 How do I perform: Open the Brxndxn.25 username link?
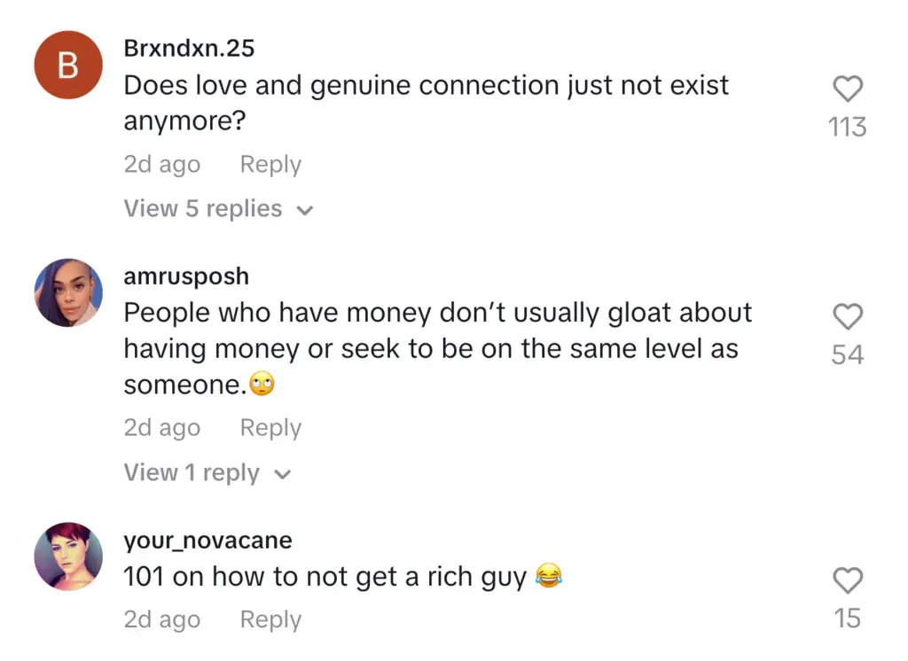point(189,48)
